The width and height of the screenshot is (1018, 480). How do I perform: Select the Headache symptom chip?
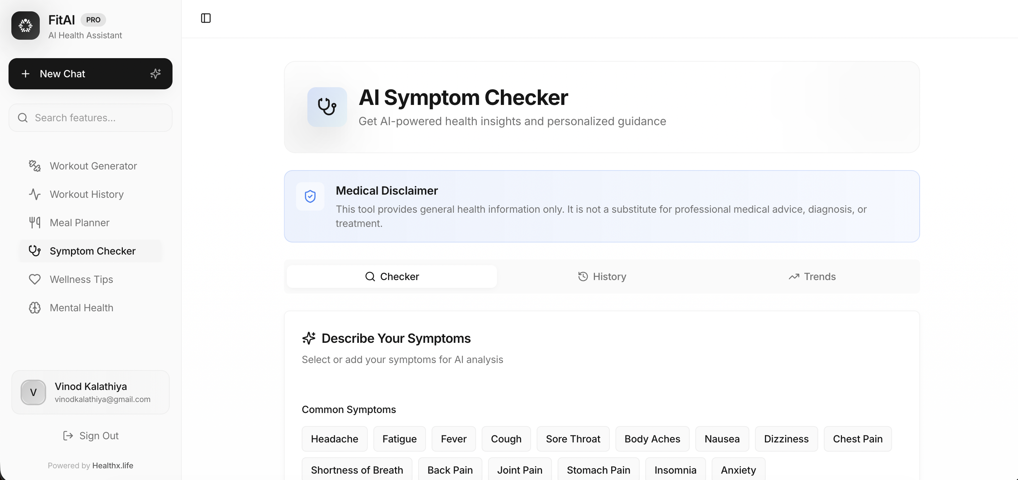pos(334,439)
